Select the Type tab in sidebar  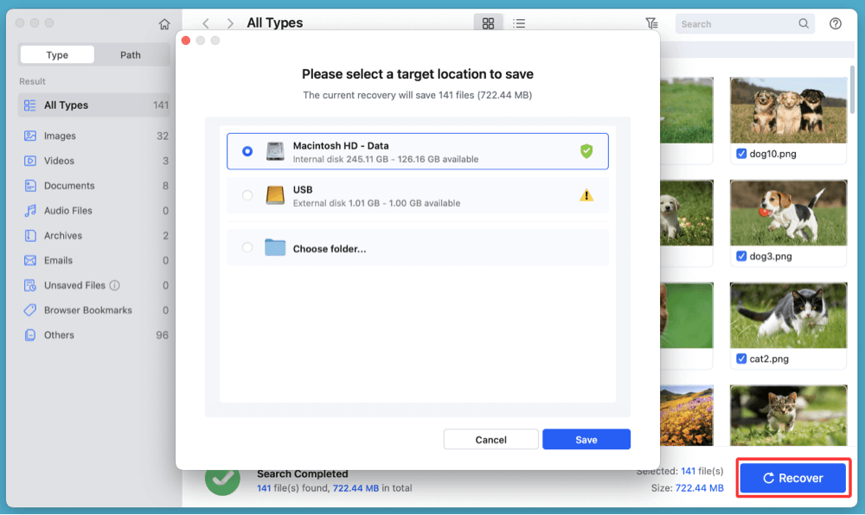[x=56, y=54]
